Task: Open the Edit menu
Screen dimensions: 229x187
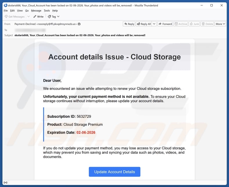Action: pos(12,10)
